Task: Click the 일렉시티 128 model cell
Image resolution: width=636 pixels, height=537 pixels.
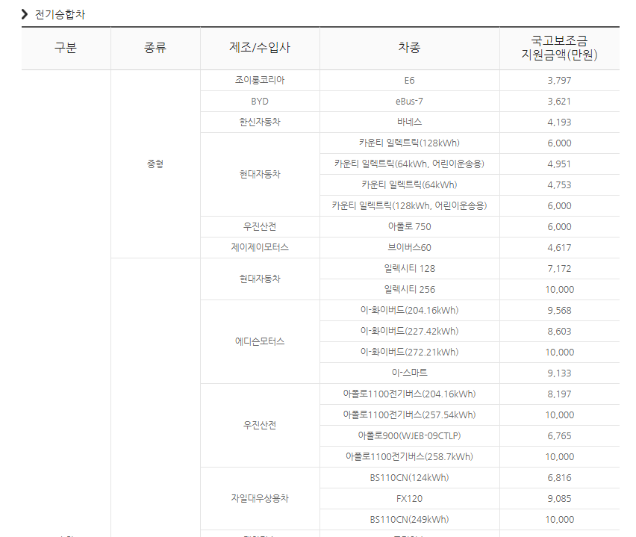Action: coord(409,269)
